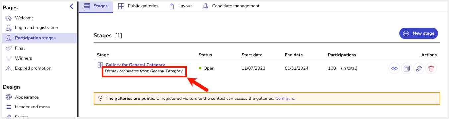Open the Candidate management tab
Viewport: 449px width, 119px height.
pos(231,6)
